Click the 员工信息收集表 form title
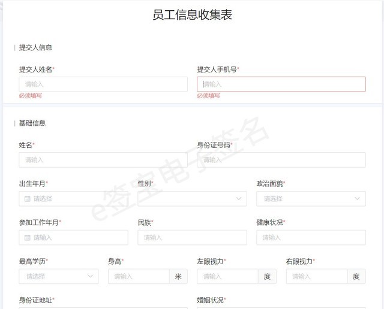This screenshot has width=384, height=309. pos(192,16)
